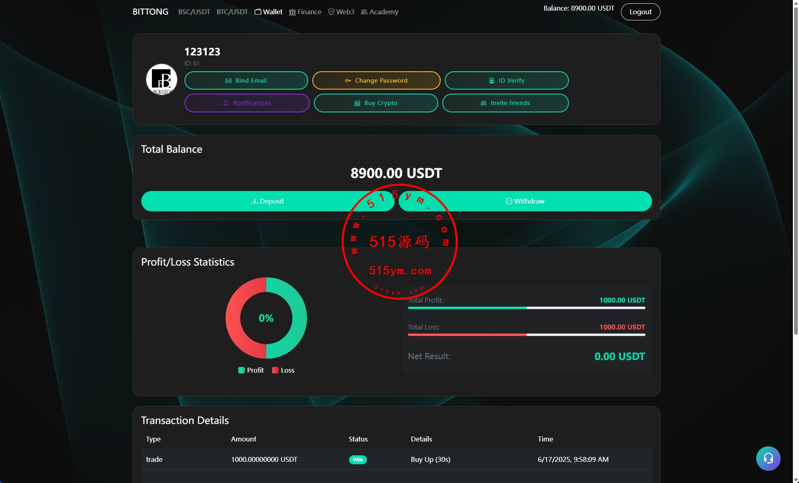Click the Bind Email button

[x=246, y=81]
